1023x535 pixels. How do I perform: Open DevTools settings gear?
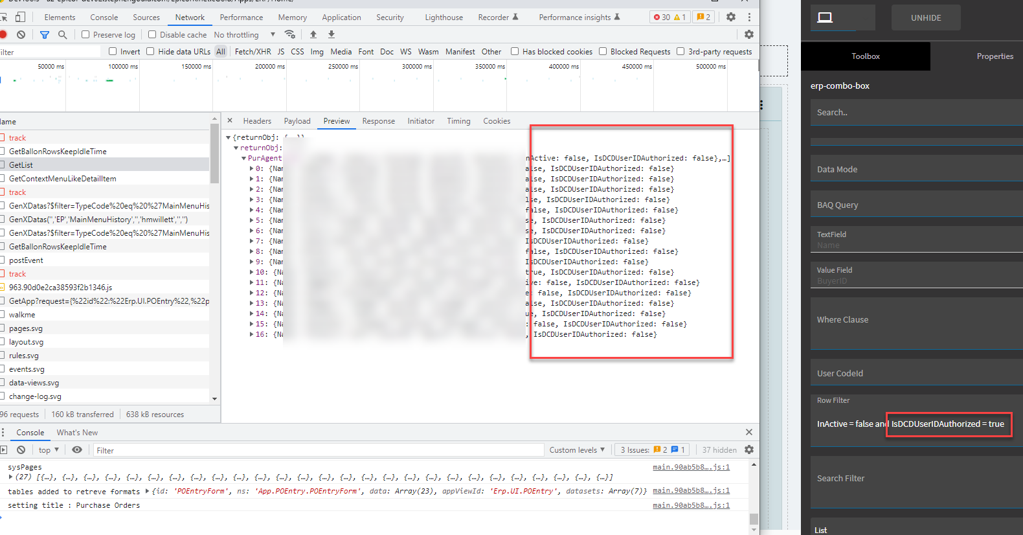pos(731,17)
